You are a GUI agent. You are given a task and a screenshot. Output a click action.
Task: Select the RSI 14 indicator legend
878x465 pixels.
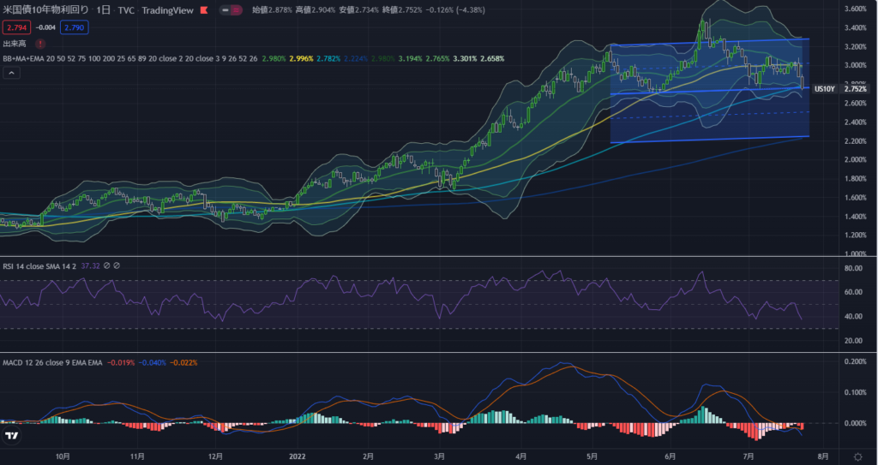[40, 266]
